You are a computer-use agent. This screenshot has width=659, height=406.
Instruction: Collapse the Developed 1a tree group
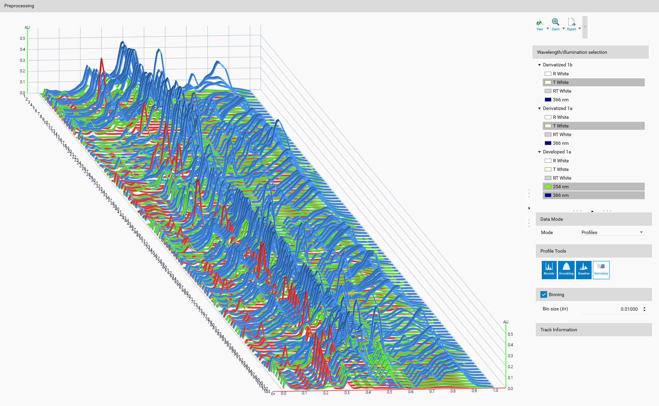[539, 152]
